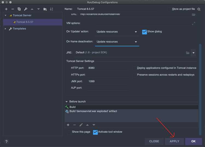The image size is (205, 147).
Task: Click the APPLY button
Action: [x=174, y=141]
